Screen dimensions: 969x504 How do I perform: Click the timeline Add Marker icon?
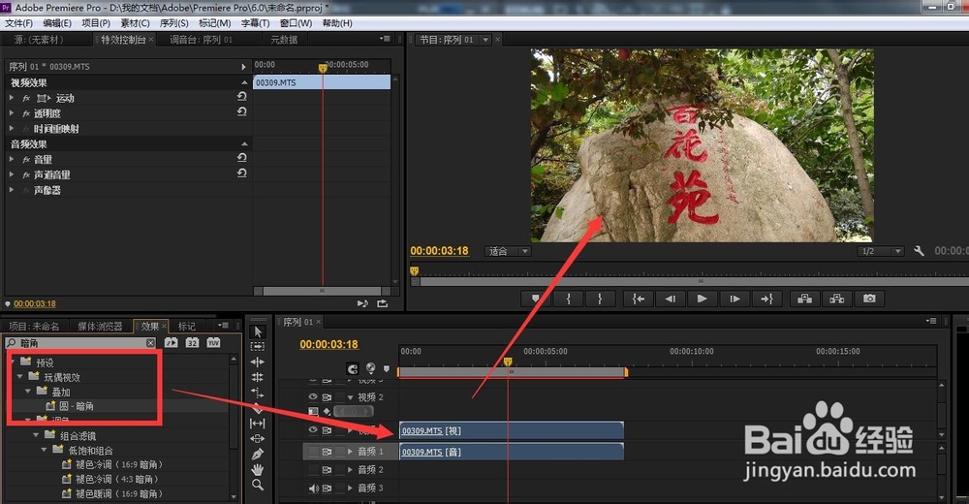387,368
